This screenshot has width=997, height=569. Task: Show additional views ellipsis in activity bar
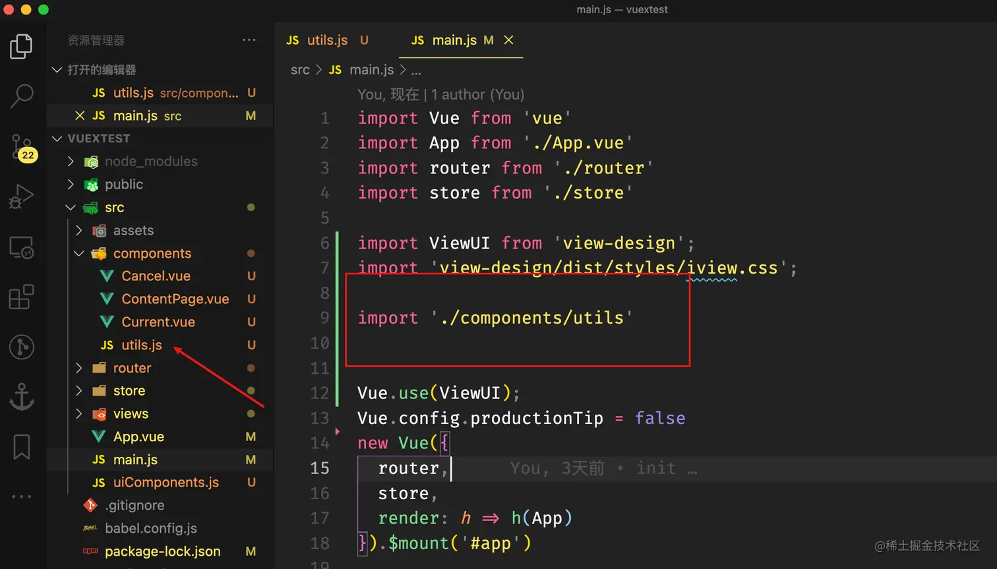click(21, 496)
